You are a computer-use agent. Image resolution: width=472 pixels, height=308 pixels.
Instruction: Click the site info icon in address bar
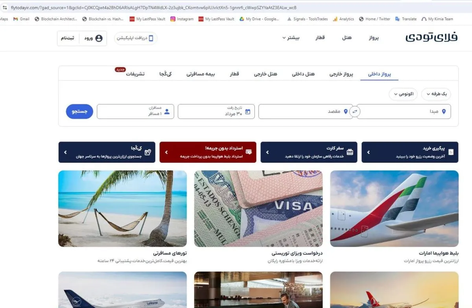pos(4,7)
